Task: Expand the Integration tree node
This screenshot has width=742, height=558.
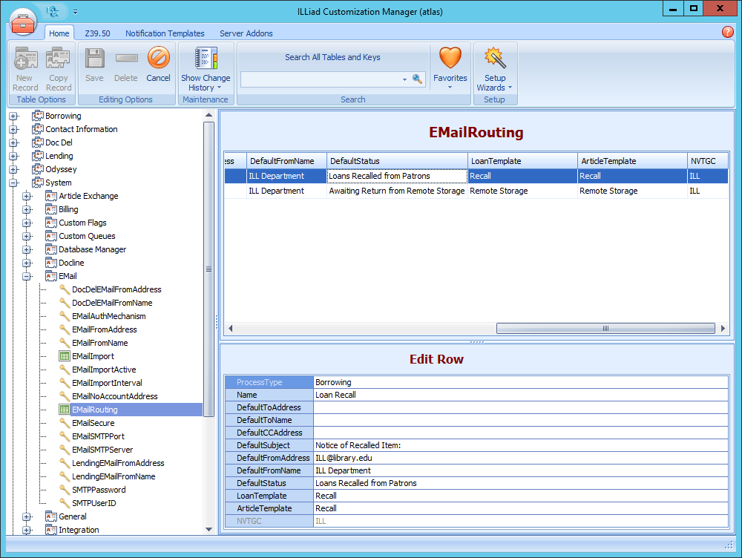Action: [26, 530]
